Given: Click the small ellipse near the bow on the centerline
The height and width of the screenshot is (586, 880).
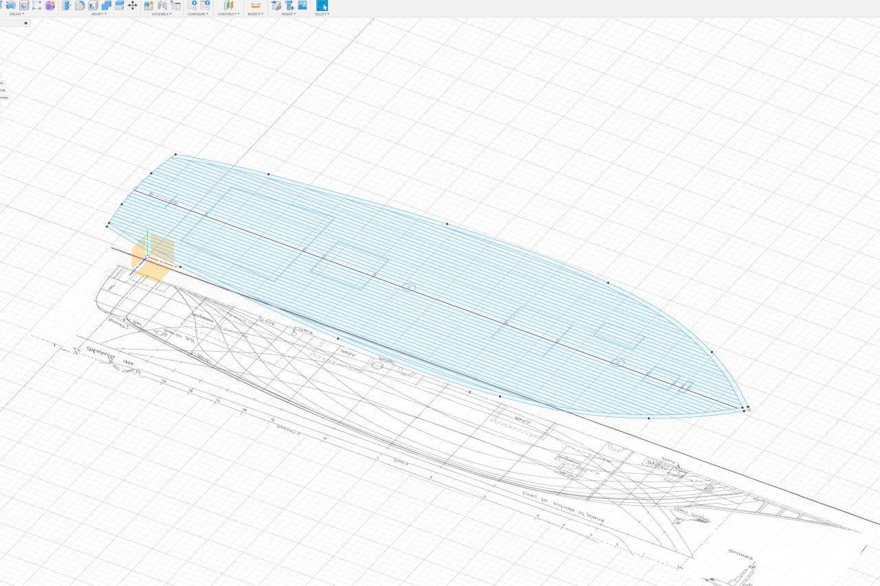Looking at the screenshot, I should [618, 362].
